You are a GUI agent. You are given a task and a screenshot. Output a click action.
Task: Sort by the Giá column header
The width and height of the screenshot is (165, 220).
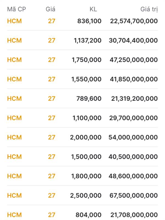click(50, 9)
